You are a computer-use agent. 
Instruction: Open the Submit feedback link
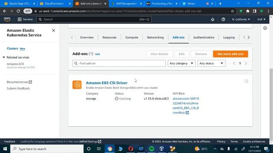(x=18, y=88)
